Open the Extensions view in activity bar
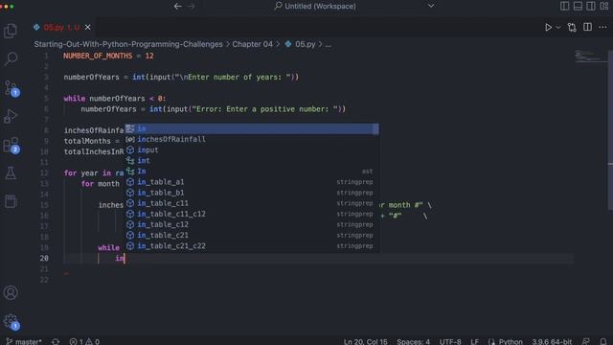 tap(11, 145)
